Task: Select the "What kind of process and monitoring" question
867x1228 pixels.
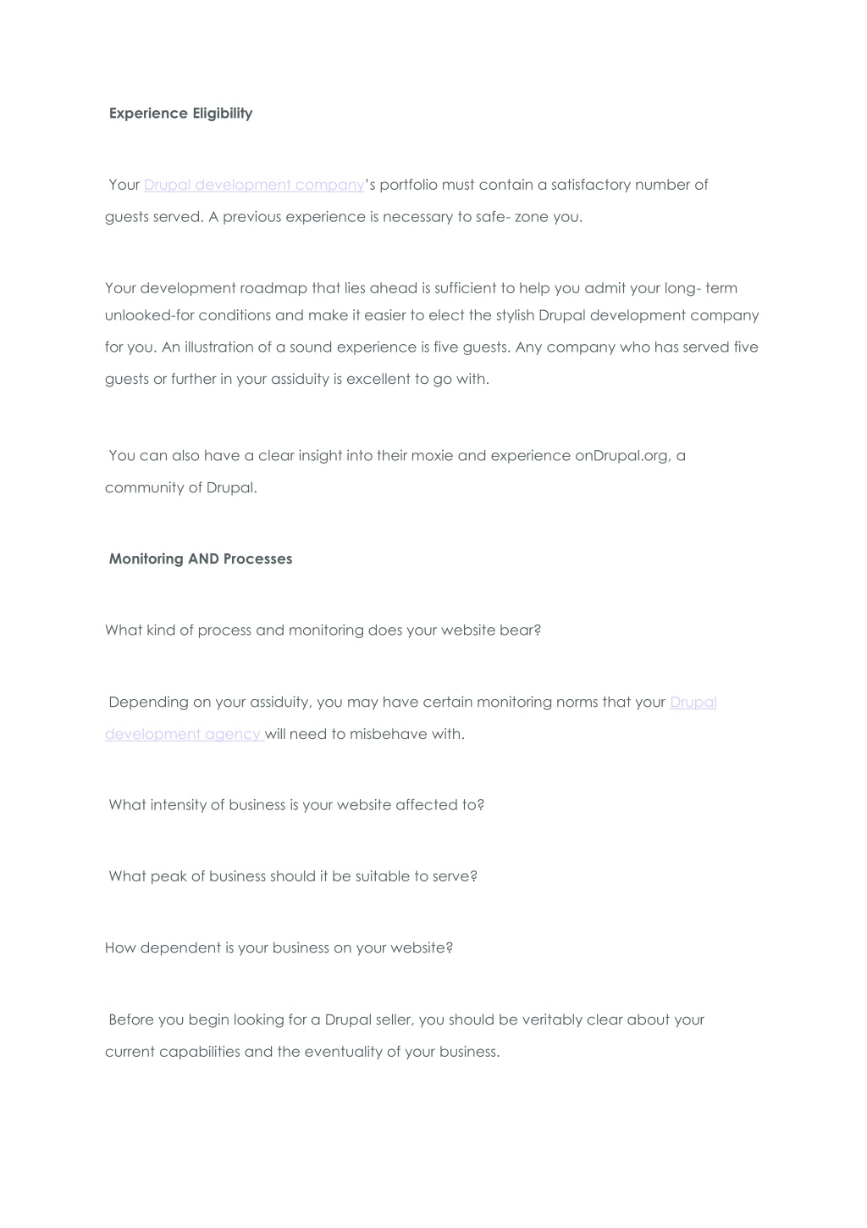Action: pos(323,631)
